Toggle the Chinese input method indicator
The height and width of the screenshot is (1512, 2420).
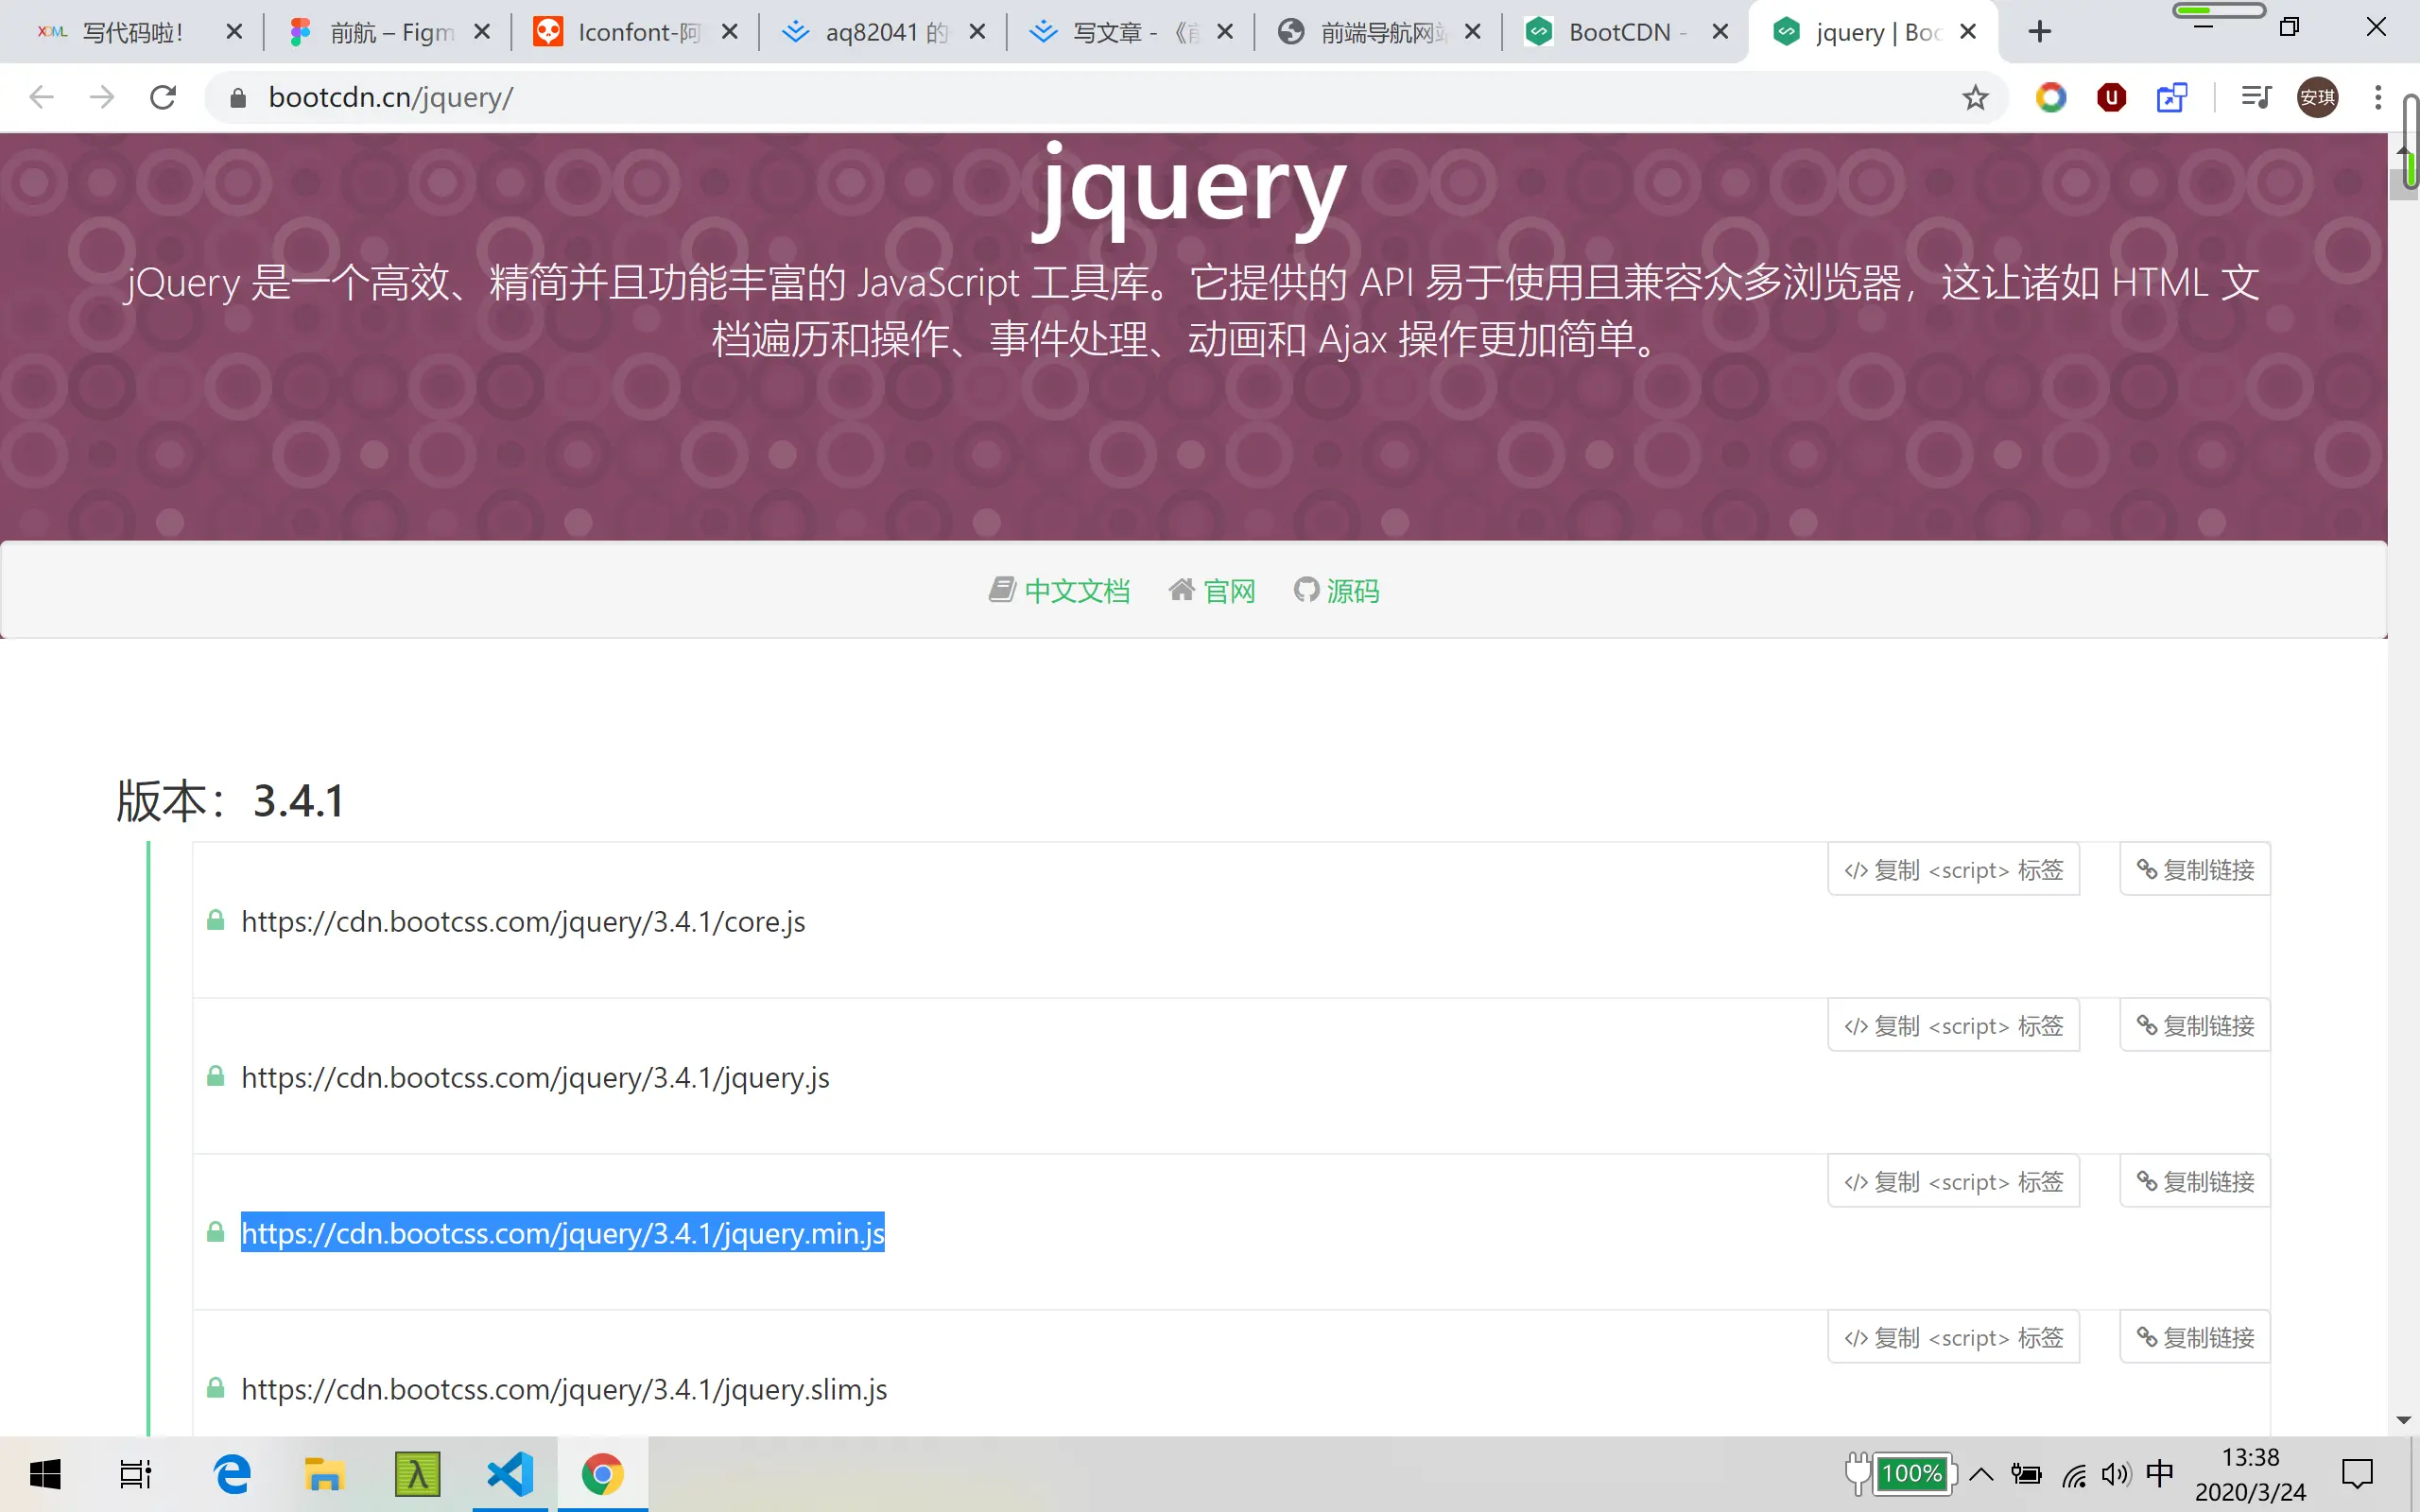[x=2159, y=1473]
